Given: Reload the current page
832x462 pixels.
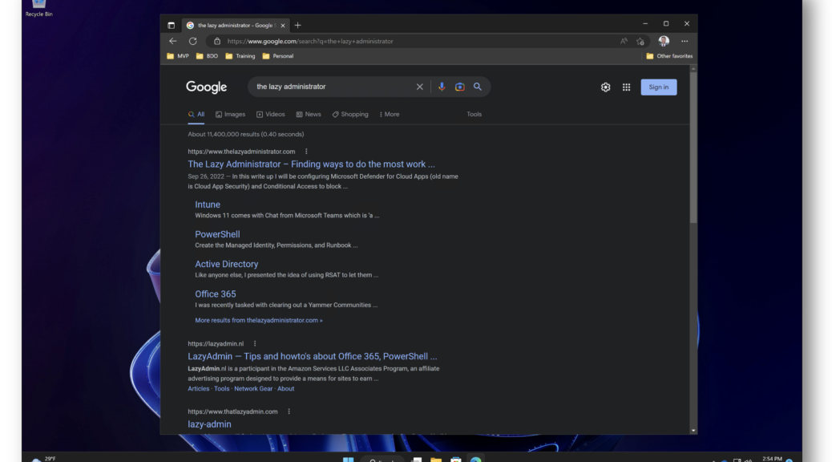Looking at the screenshot, I should pyautogui.click(x=192, y=41).
